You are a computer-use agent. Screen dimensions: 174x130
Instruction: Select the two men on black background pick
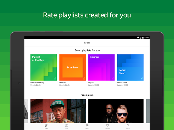coord(116,111)
